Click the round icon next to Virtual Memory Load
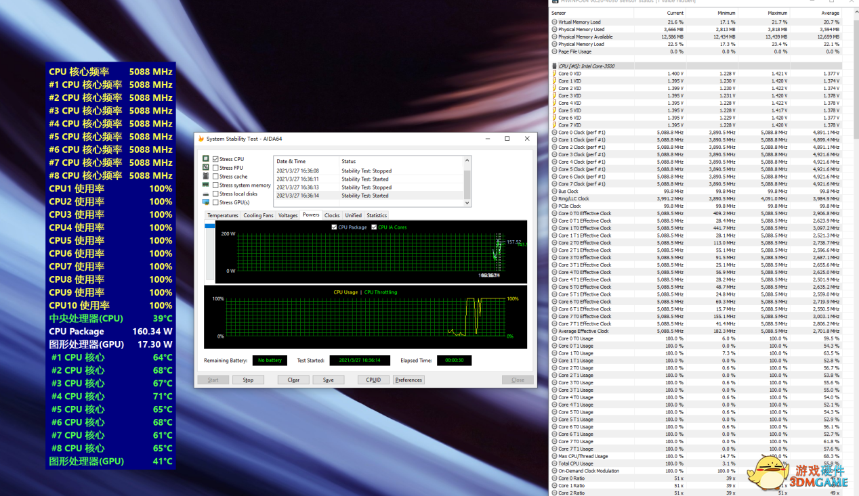Viewport: 859px width, 496px height. click(554, 22)
